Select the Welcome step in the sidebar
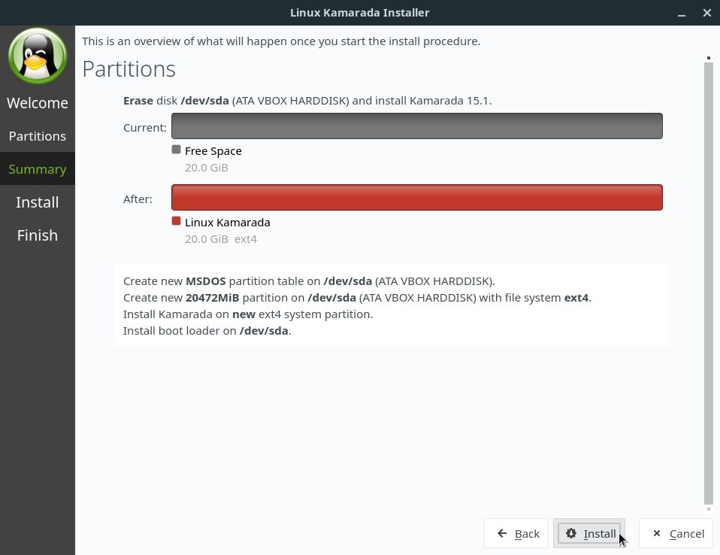720x555 pixels. point(37,103)
